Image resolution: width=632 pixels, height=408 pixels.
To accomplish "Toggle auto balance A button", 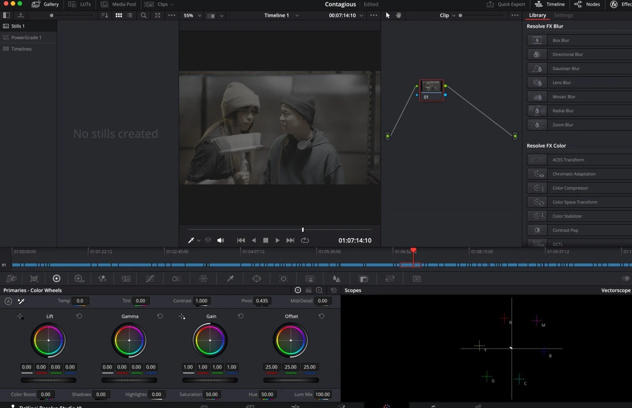I will (8, 301).
